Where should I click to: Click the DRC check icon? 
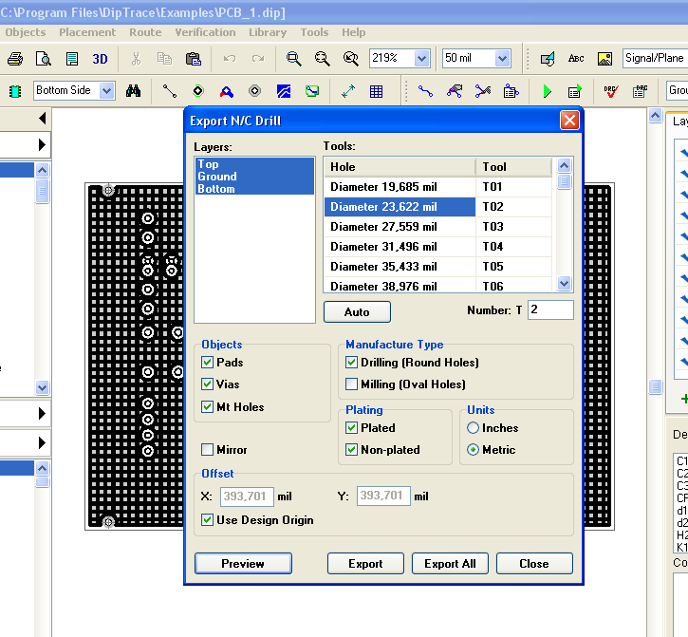[610, 91]
